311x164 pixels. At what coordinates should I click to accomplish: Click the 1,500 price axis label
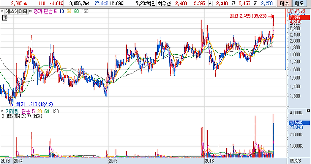(x=295, y=77)
